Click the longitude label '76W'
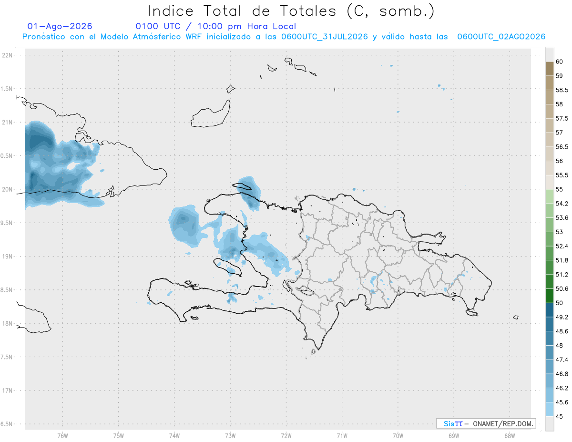This screenshot has height=442, width=572. (62, 435)
